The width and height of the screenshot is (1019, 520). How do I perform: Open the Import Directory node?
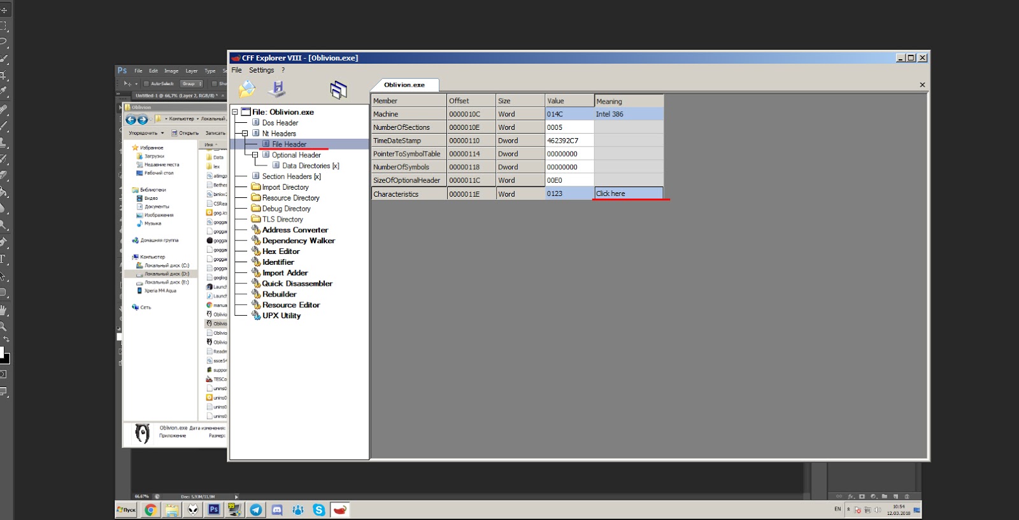[x=285, y=187]
